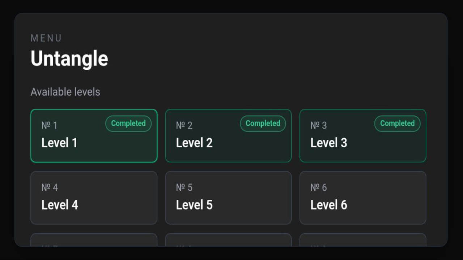This screenshot has height=260, width=463.
Task: Click the MENU label
Action: (46, 38)
